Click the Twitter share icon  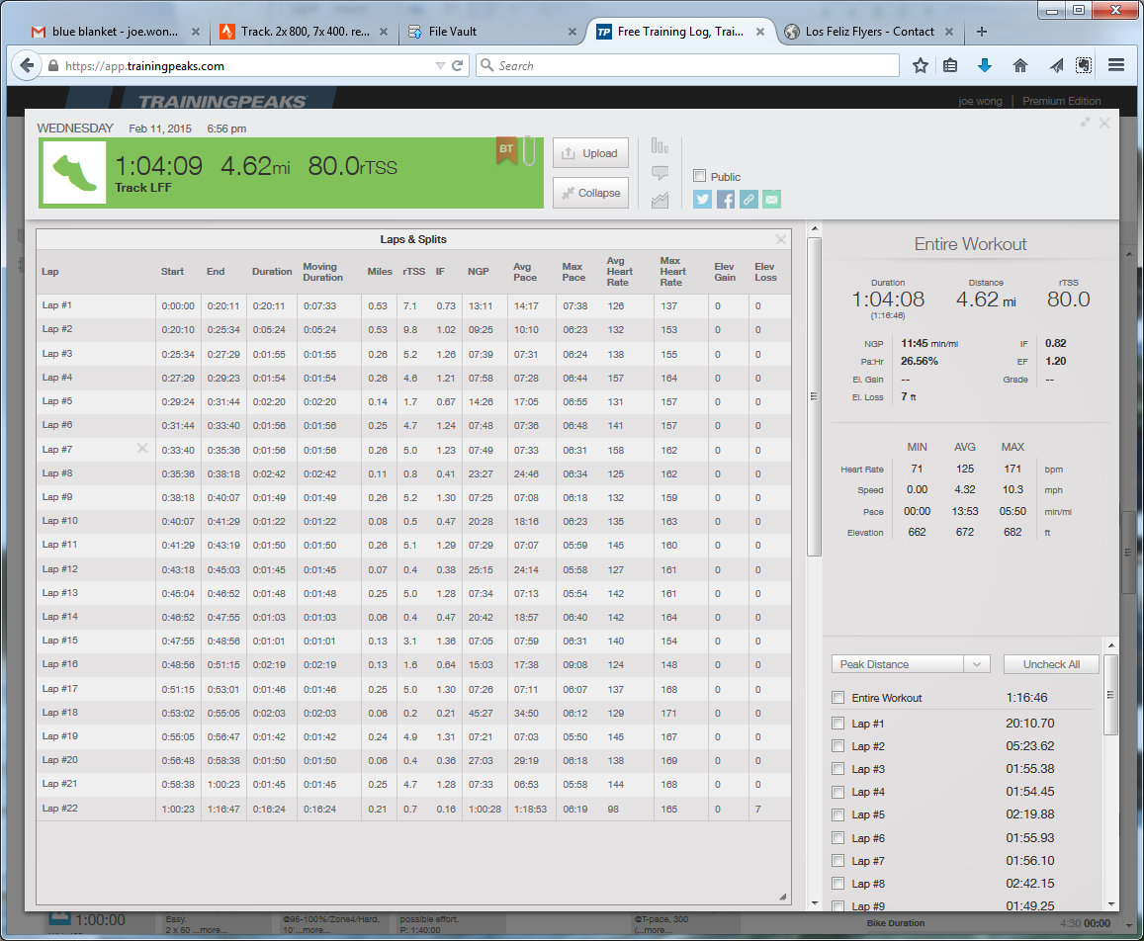coord(702,200)
